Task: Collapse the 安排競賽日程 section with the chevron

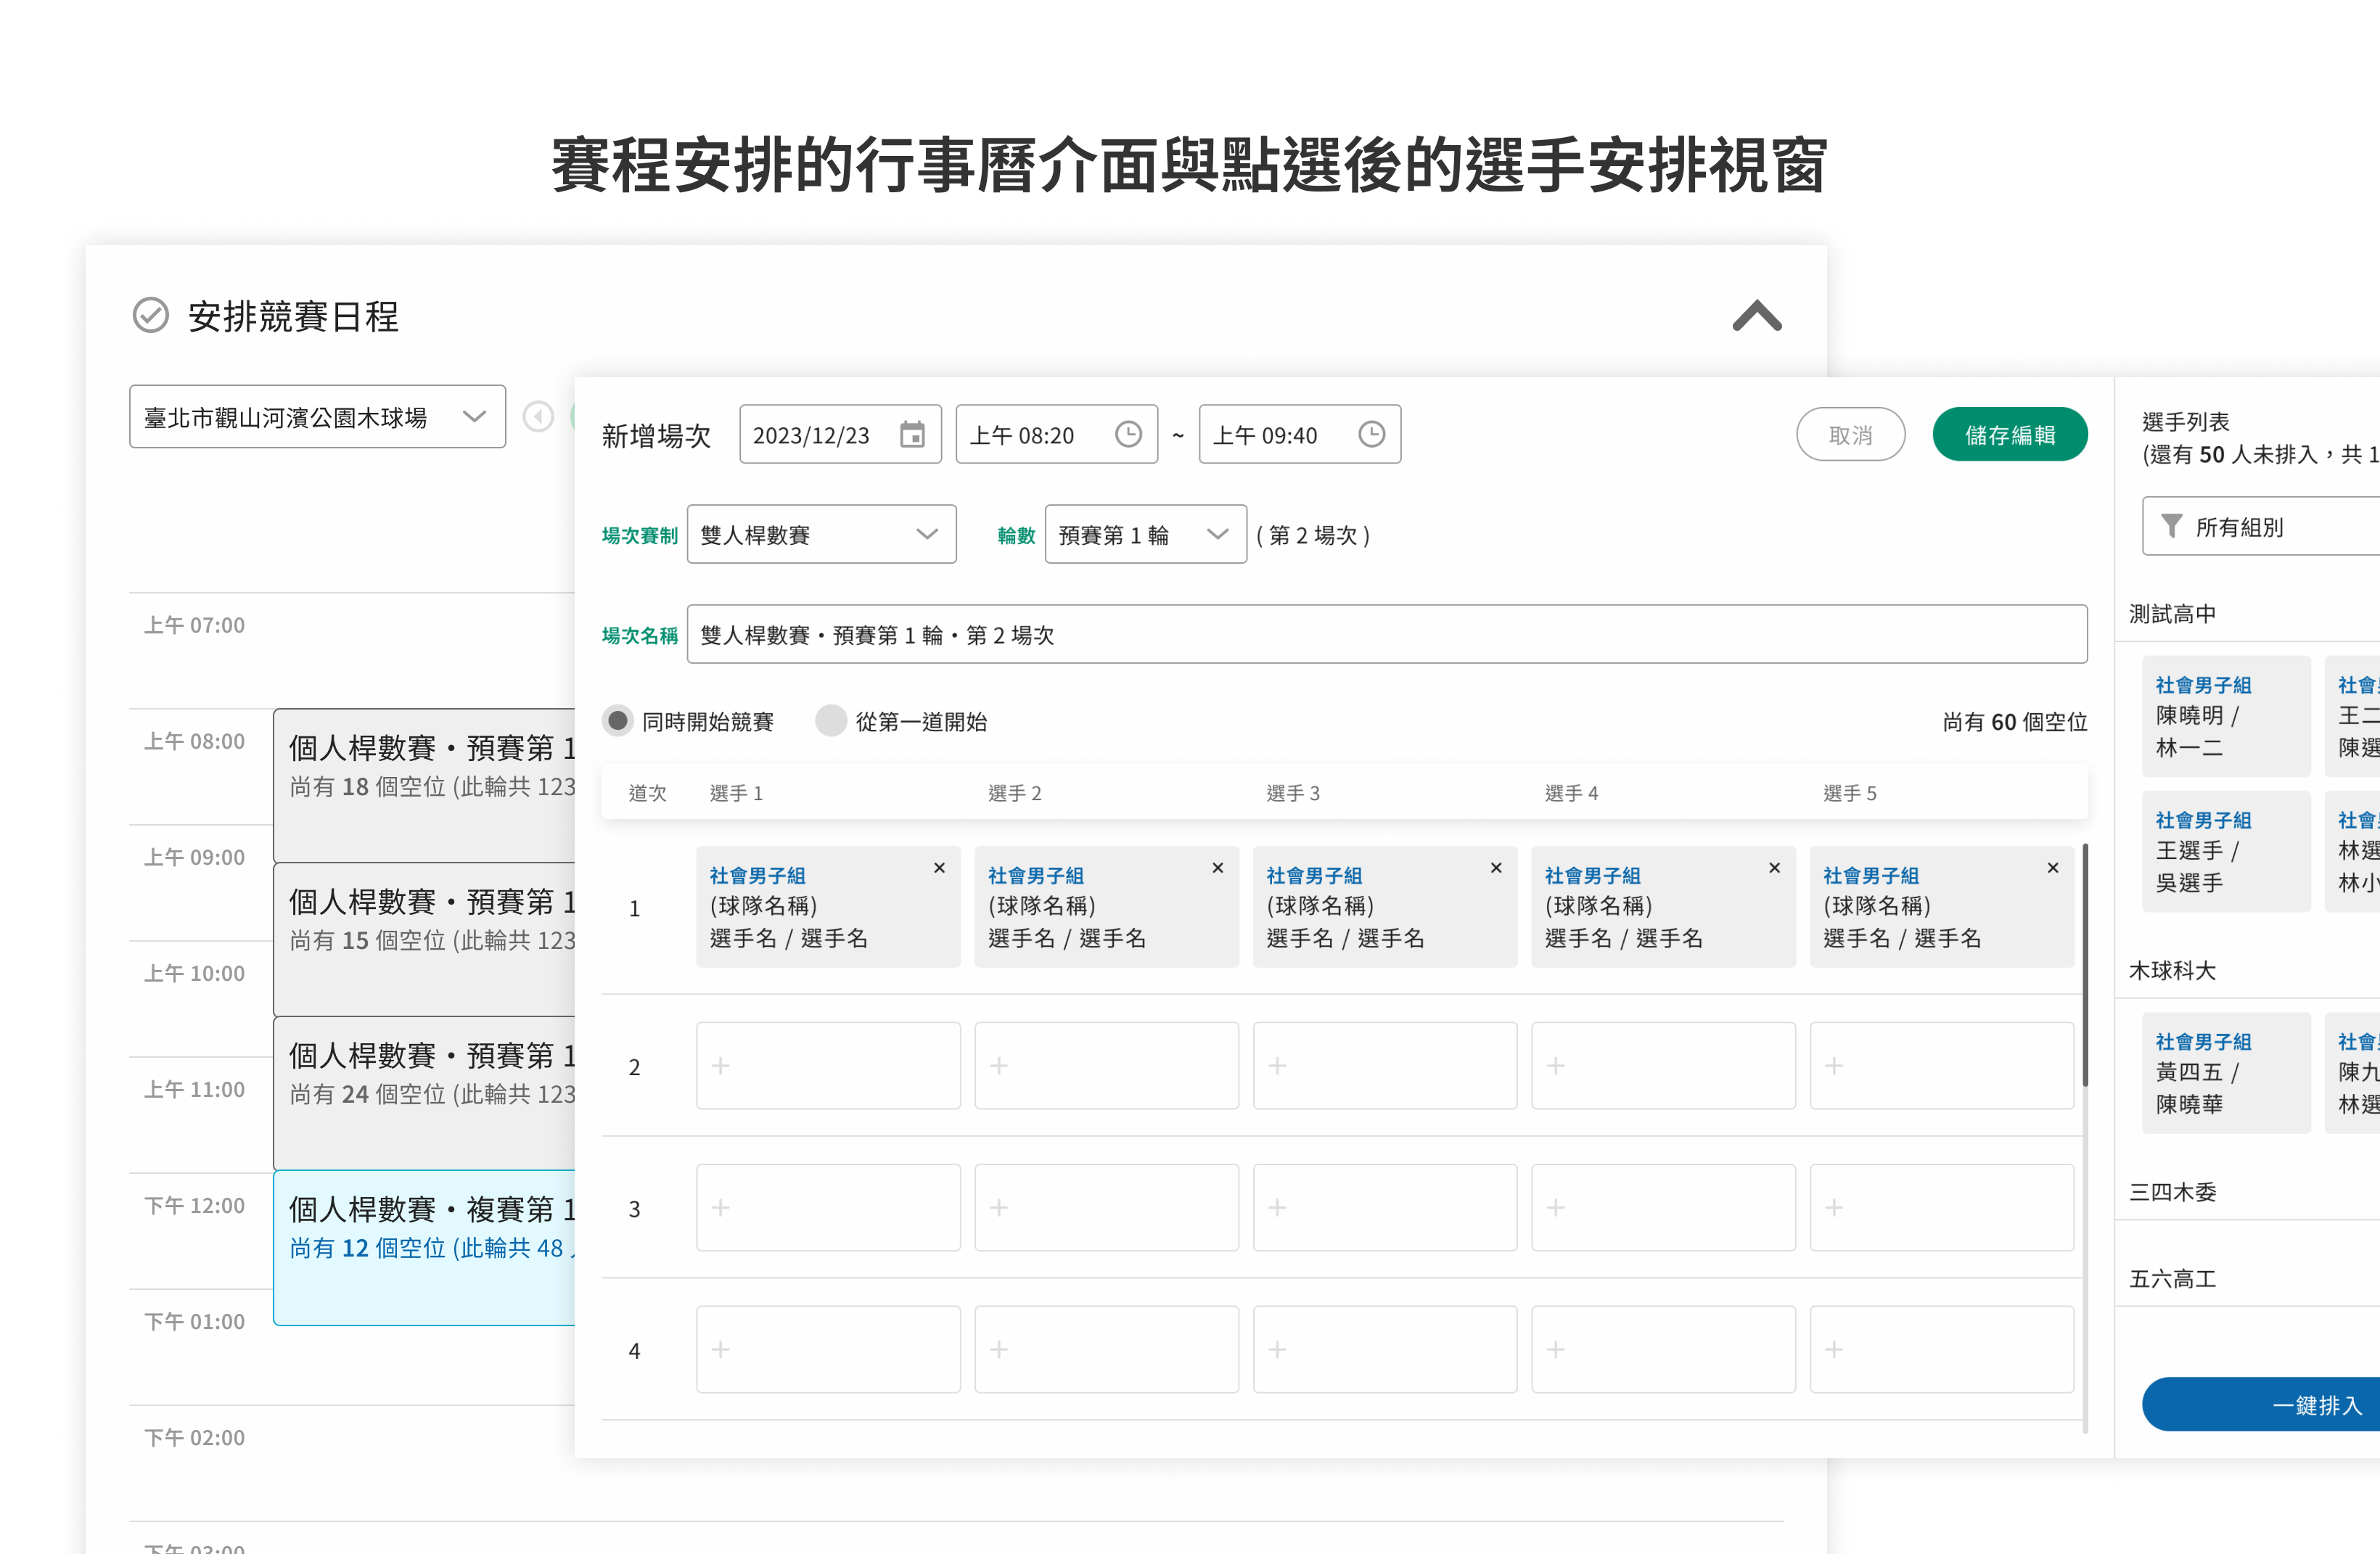Action: coord(1756,316)
